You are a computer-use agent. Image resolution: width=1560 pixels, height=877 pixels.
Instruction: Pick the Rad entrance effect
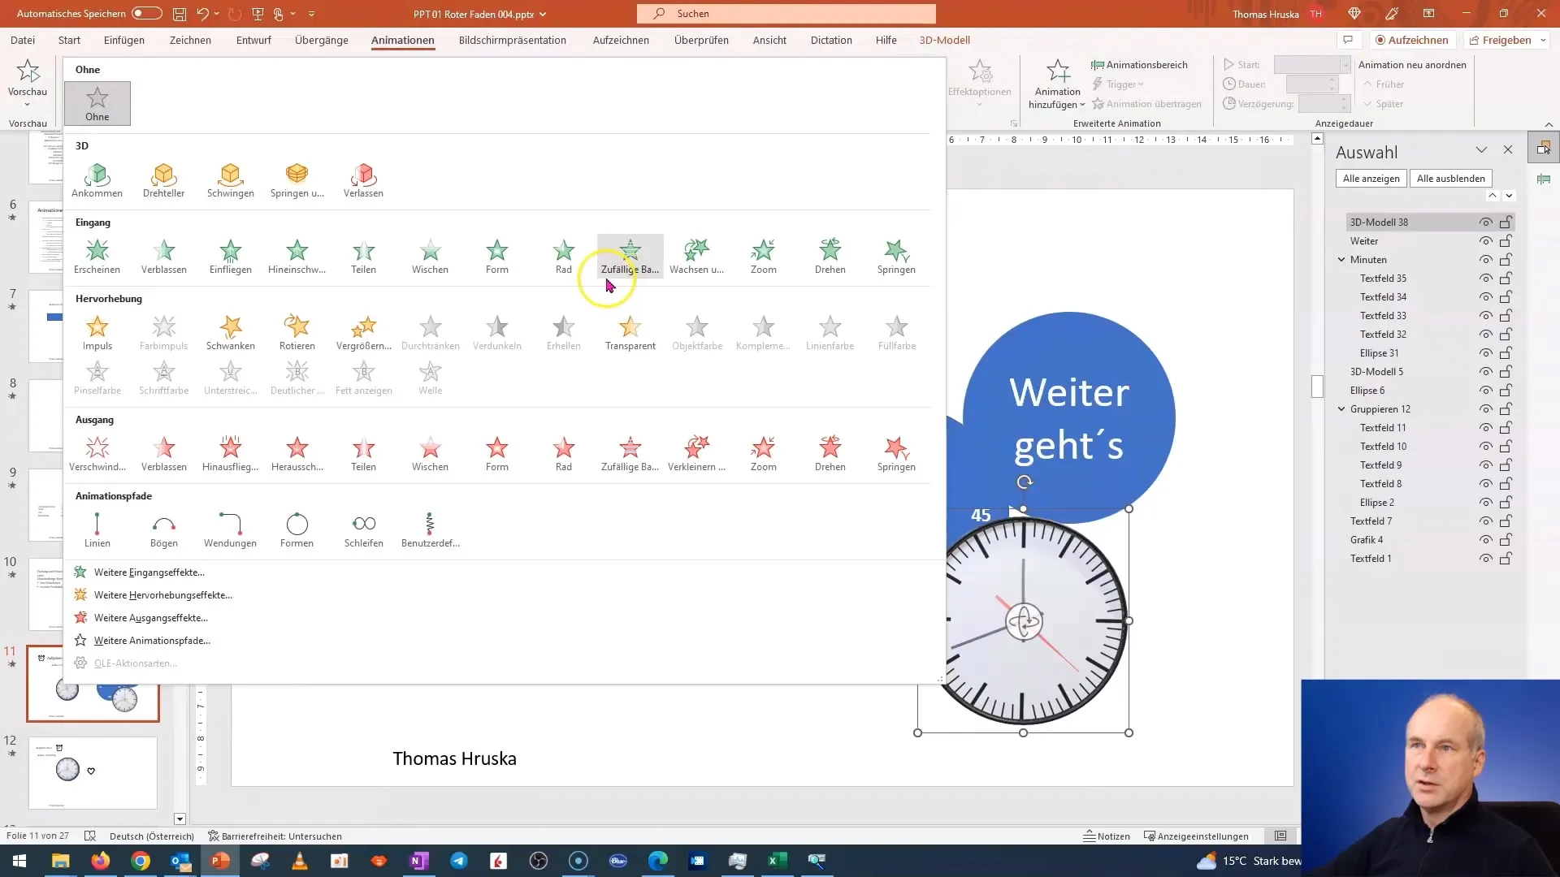pyautogui.click(x=563, y=257)
